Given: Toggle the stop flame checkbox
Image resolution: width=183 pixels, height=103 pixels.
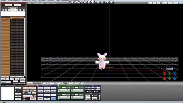Looking at the screenshot, I should (93, 100).
